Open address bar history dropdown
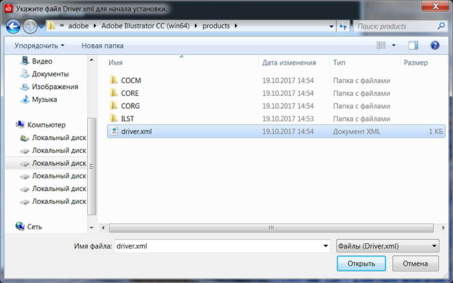 click(331, 26)
